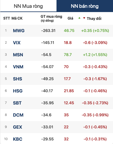113x144 pixels.
Task: Click MWG's net value -263.31
Action: (x=48, y=31)
